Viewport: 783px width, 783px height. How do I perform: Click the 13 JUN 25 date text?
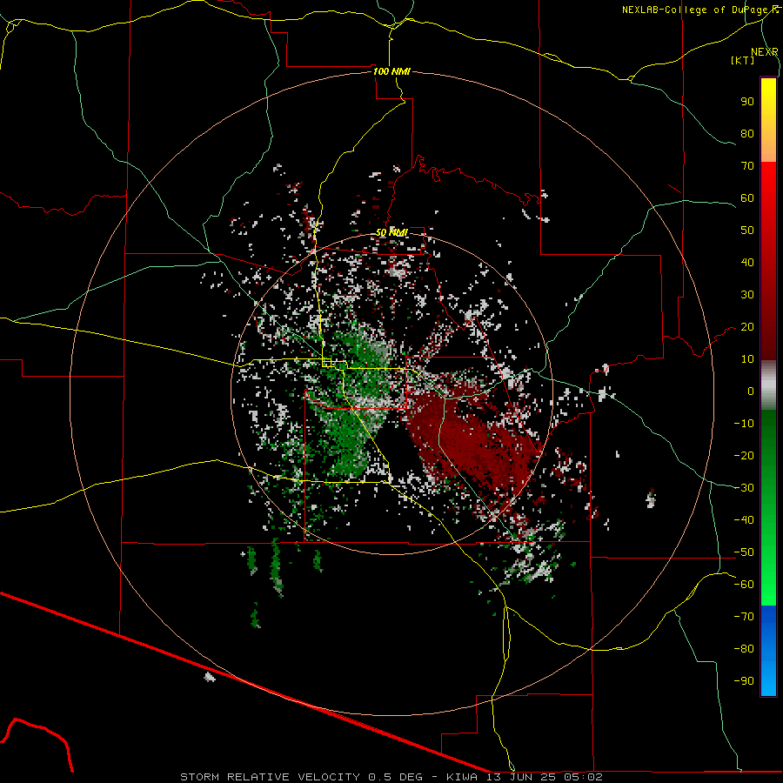[x=521, y=777]
